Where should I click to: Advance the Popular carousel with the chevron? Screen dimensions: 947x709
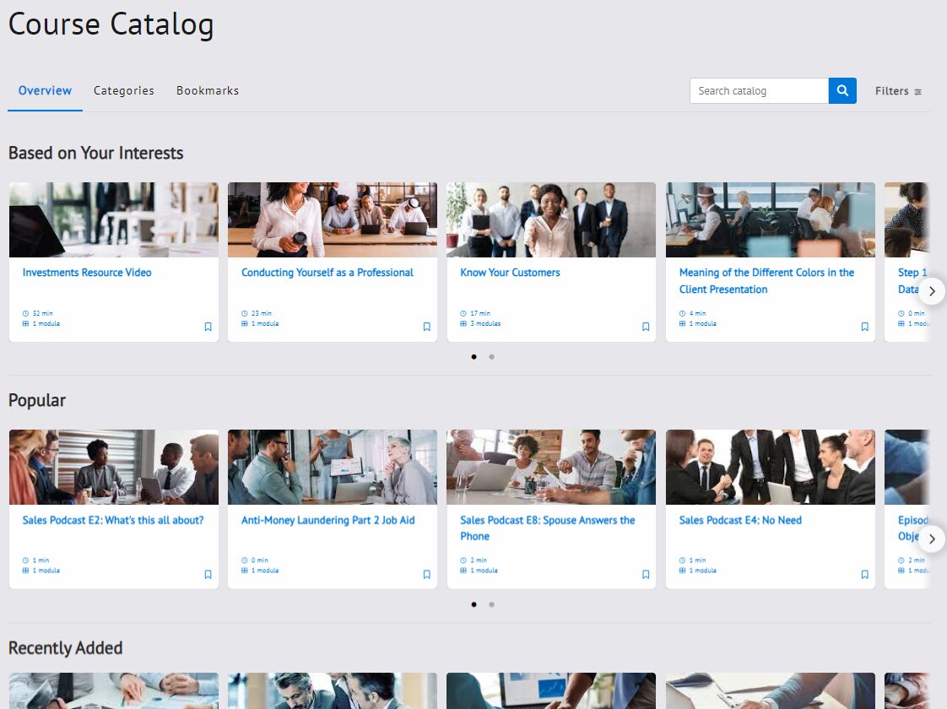[932, 539]
